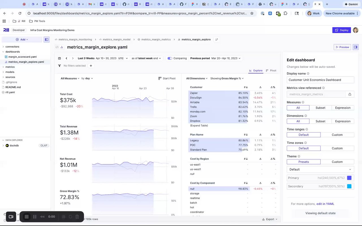The image size is (362, 226).
Task: Set Time ranges to Custom
Action: click(337, 135)
